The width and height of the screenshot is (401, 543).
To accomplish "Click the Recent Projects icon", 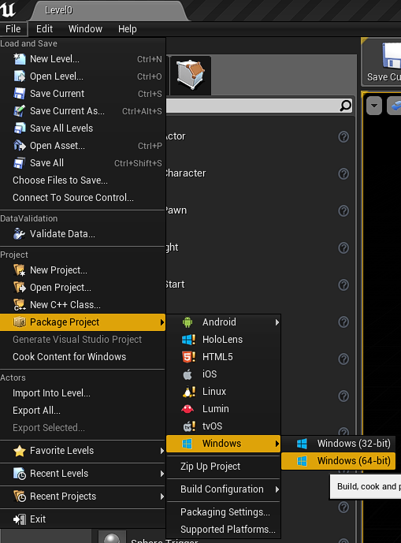I will [x=20, y=497].
